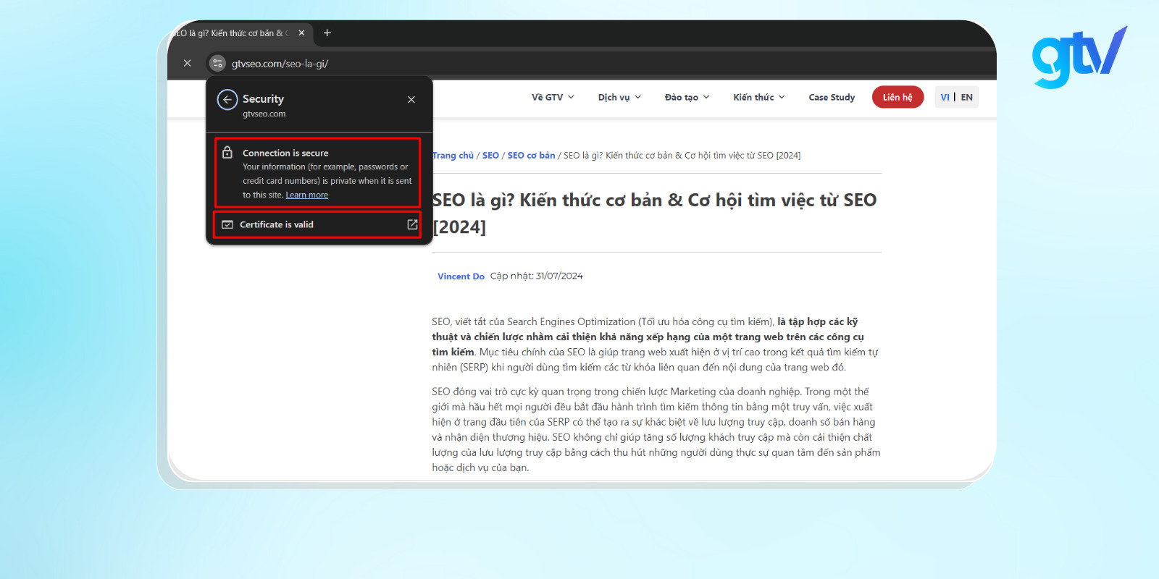
Task: Click the stop loading X button
Action: click(188, 64)
